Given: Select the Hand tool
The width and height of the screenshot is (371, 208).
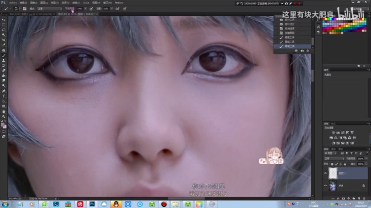Looking at the screenshot, I should [4, 111].
